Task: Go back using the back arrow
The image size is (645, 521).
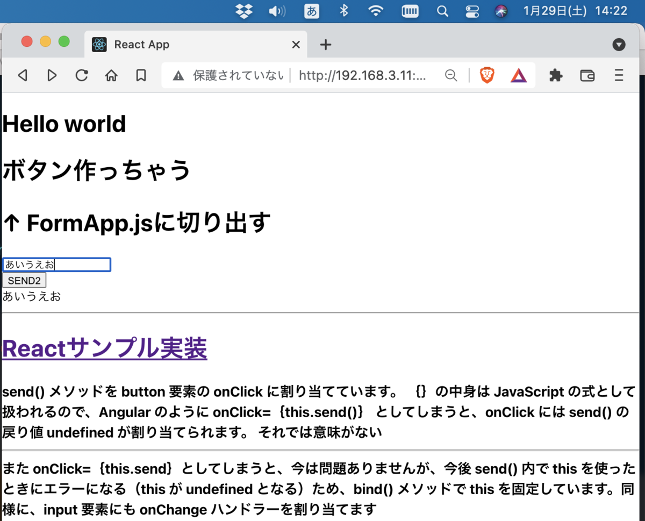Action: [23, 75]
